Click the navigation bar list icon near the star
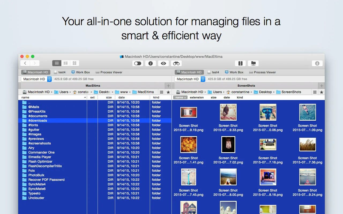This screenshot has width=343, height=214. coord(315,92)
